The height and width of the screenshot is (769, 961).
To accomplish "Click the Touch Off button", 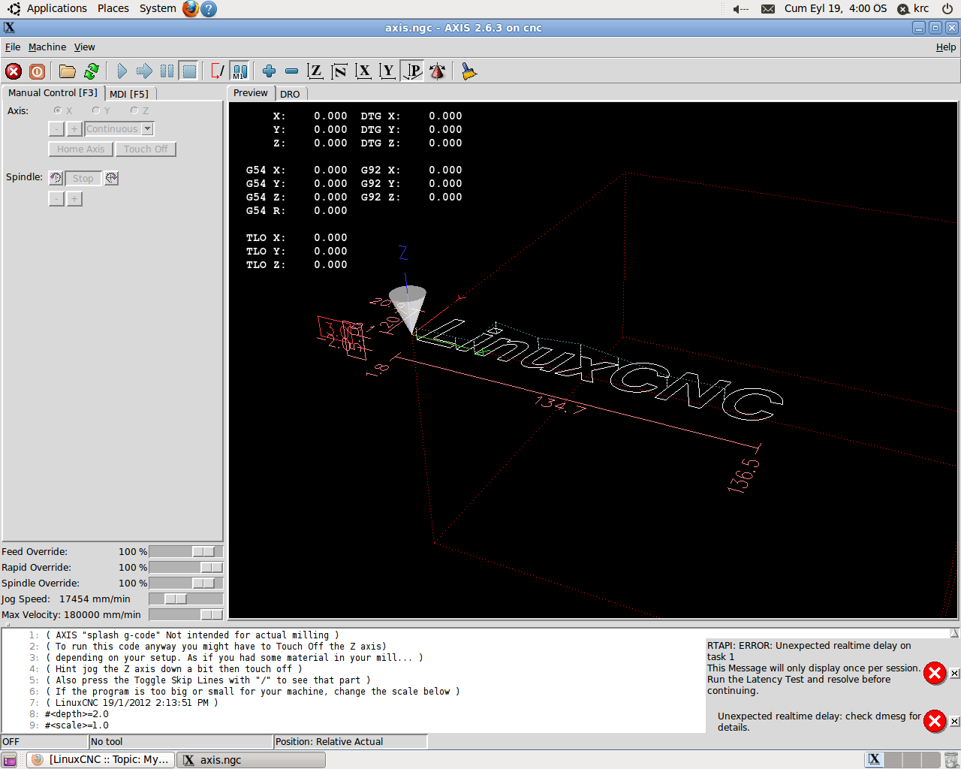I will click(146, 149).
